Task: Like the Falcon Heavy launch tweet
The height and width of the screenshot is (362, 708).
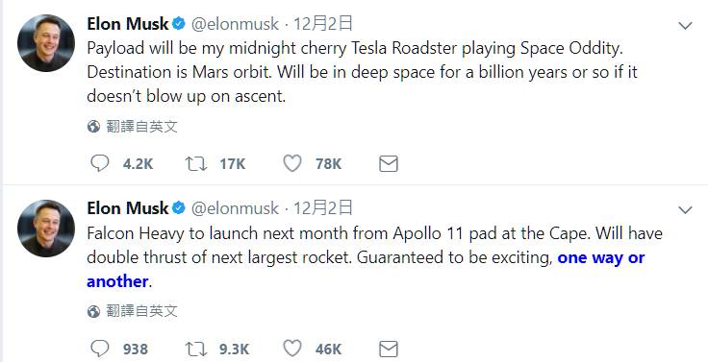Action: [292, 349]
